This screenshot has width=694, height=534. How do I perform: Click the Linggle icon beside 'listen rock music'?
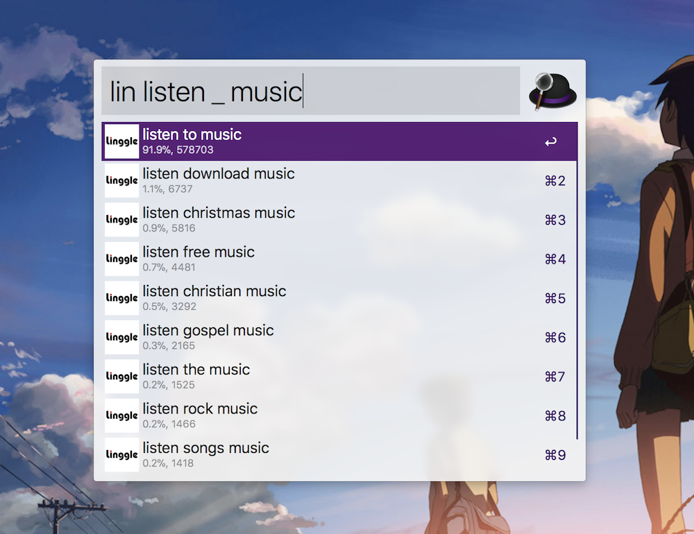click(x=121, y=415)
